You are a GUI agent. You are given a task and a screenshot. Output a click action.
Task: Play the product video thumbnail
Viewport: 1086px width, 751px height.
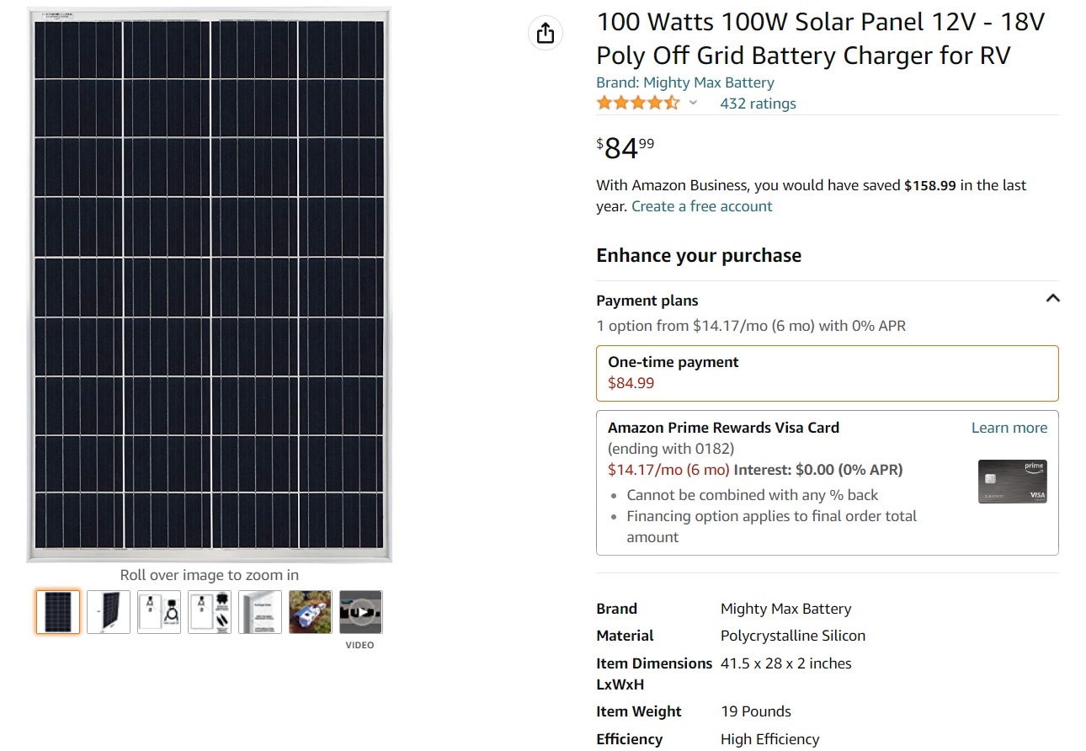pos(360,612)
